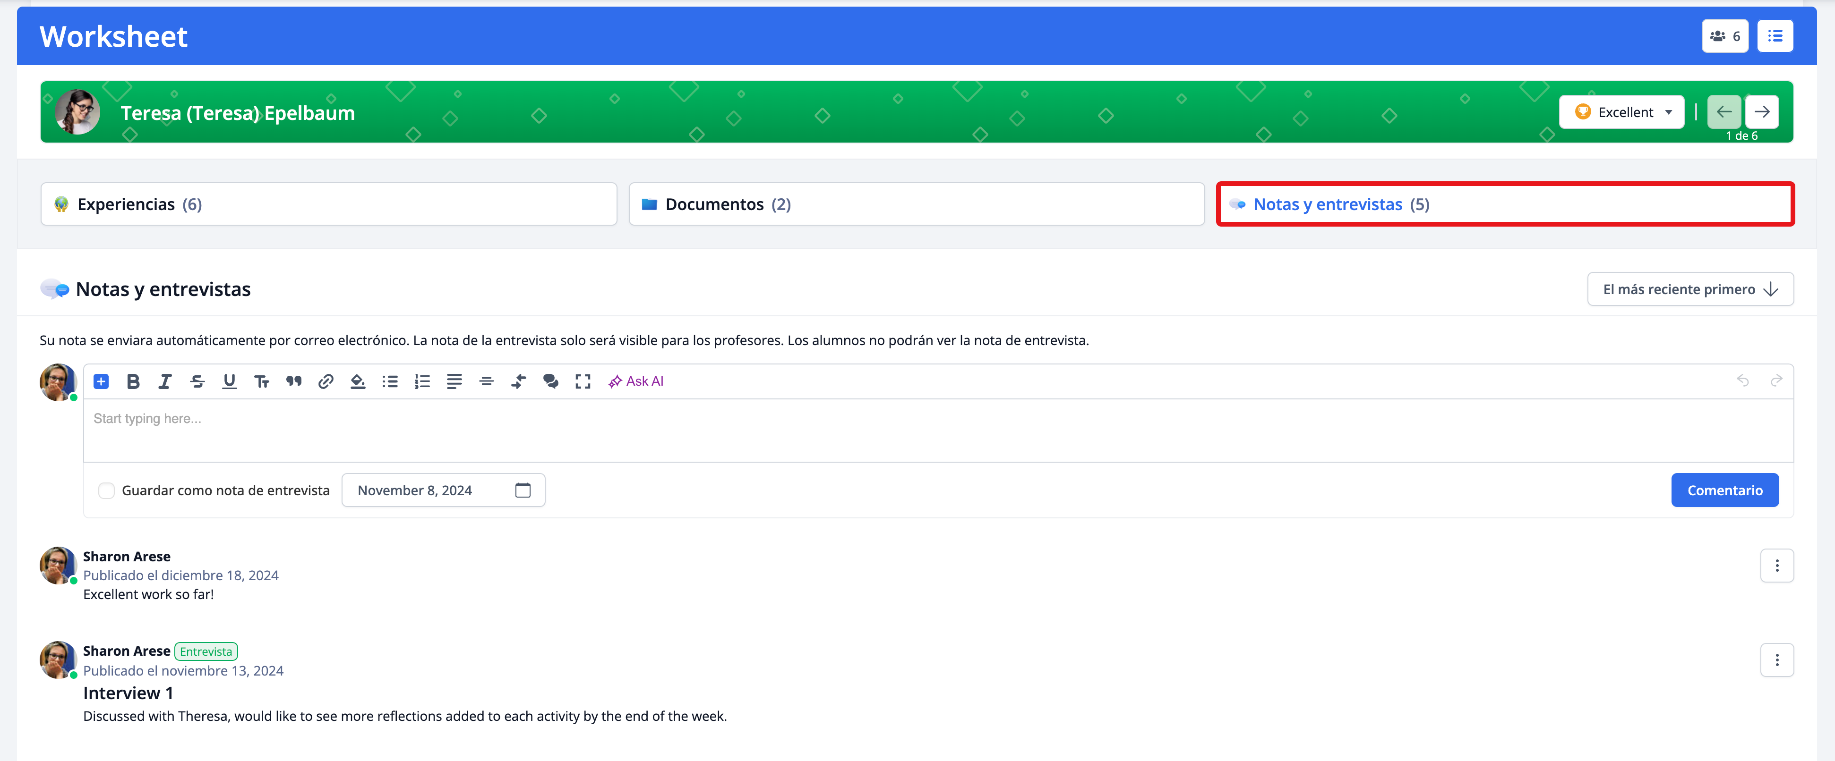Click the highlight color fill icon

click(x=358, y=381)
